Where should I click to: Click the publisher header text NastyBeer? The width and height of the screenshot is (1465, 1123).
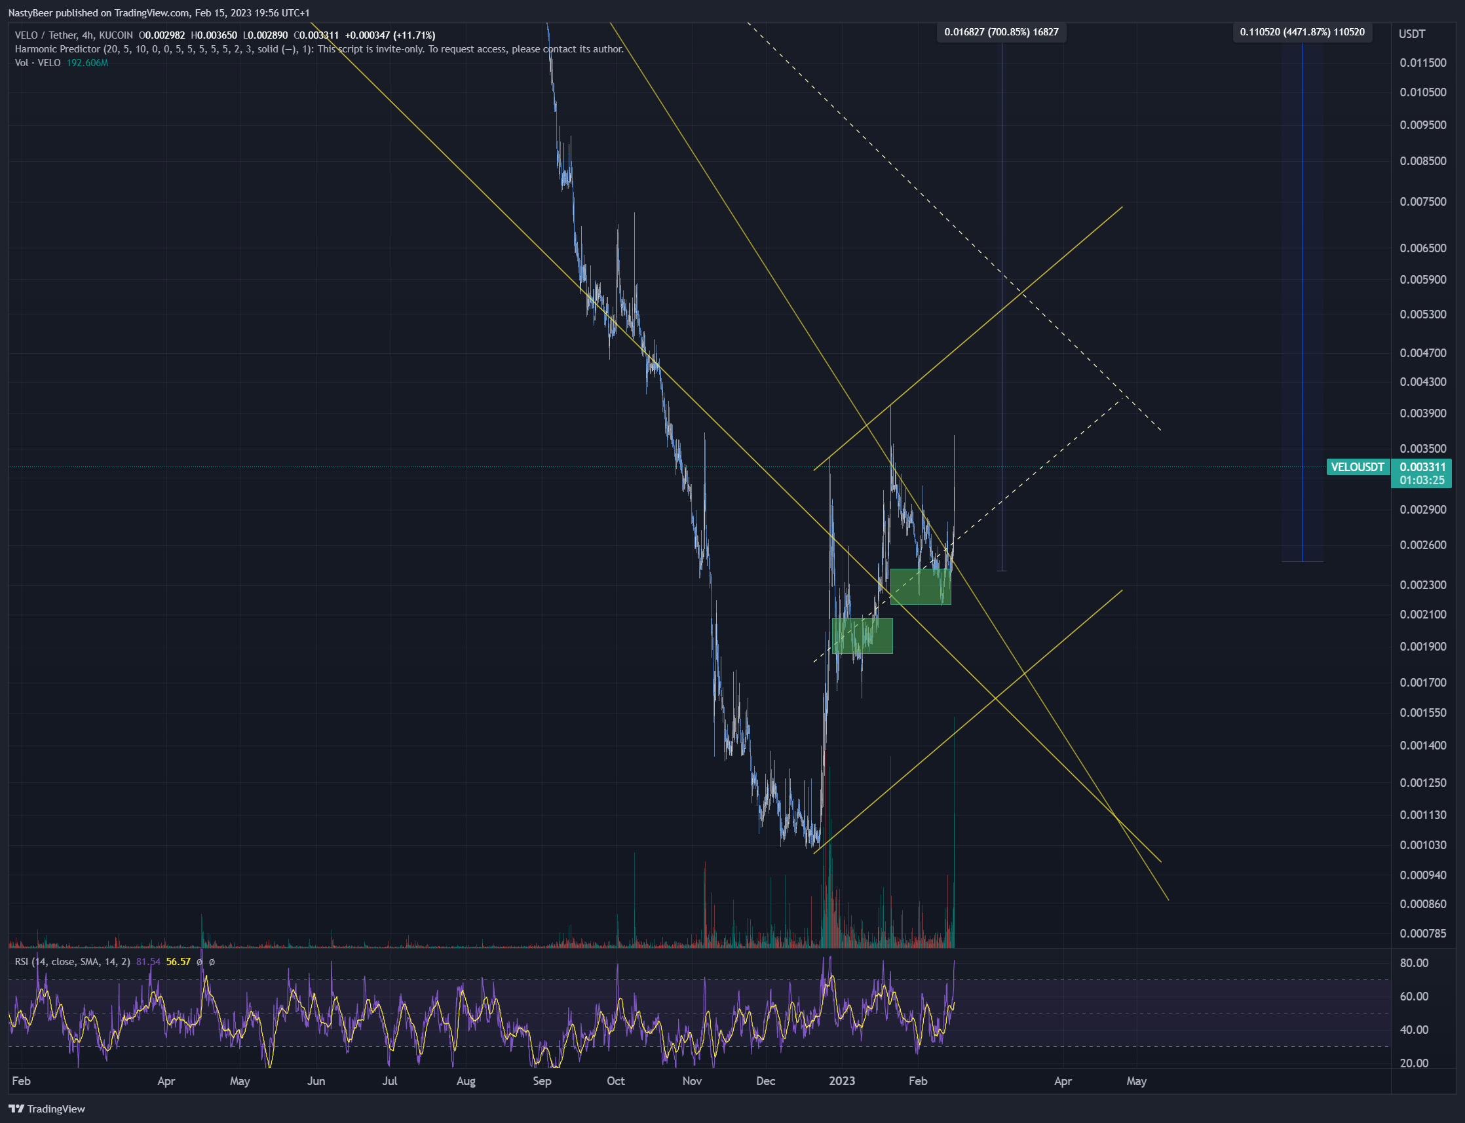[x=30, y=12]
